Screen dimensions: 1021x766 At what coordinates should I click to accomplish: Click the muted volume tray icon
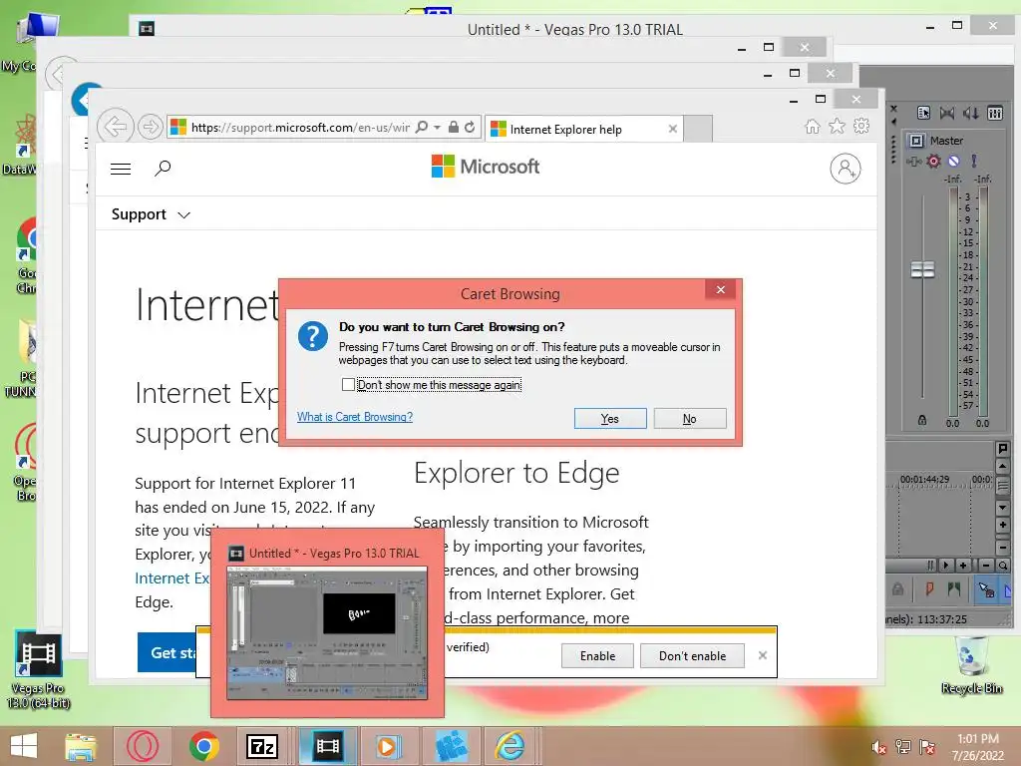coord(878,747)
